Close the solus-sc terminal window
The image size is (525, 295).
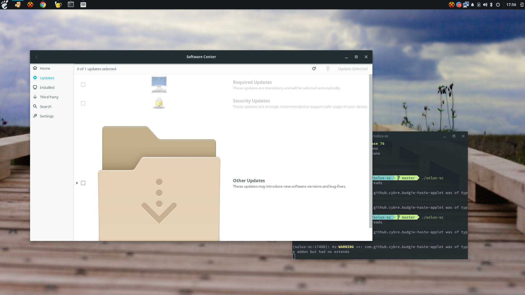tap(463, 136)
